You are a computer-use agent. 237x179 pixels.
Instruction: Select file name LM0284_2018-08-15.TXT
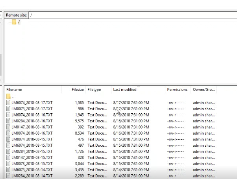[x=32, y=151]
